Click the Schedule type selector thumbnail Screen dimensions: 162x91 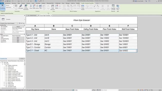click(3, 19)
